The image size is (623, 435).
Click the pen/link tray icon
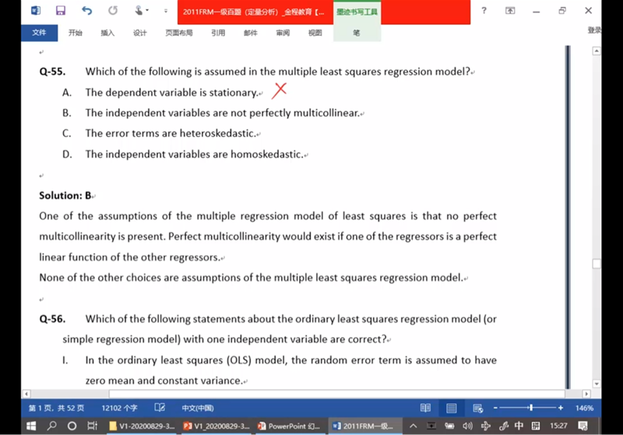[503, 426]
